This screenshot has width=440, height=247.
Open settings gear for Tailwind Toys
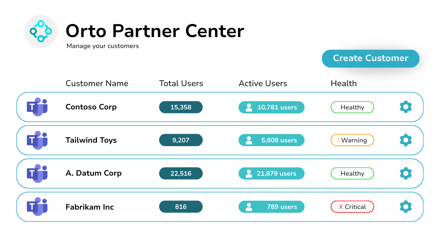click(x=406, y=140)
